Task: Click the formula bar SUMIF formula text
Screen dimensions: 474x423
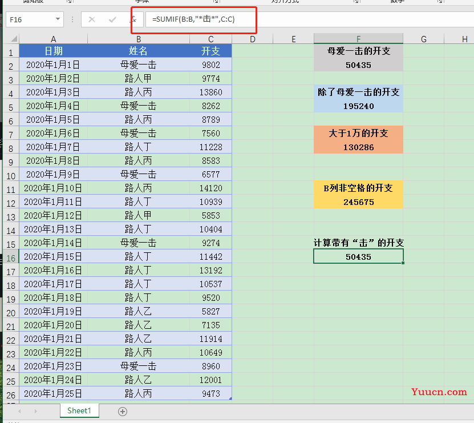Action: coord(193,19)
